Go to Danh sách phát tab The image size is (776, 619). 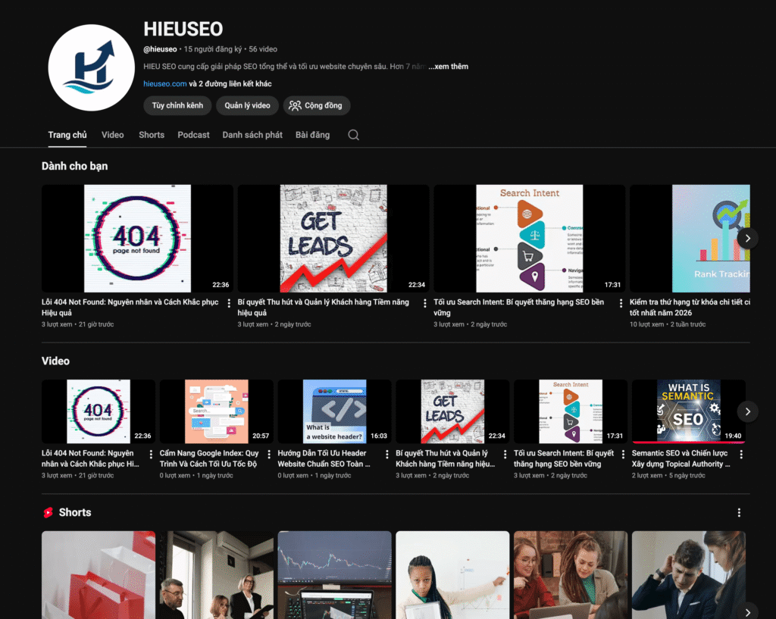[252, 135]
